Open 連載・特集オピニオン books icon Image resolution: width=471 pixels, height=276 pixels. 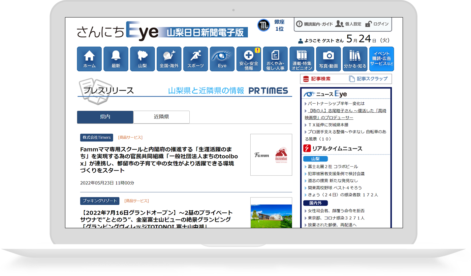[x=302, y=59]
